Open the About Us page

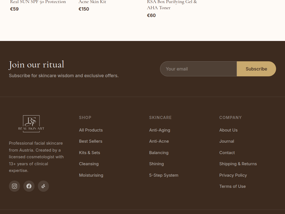228,130
